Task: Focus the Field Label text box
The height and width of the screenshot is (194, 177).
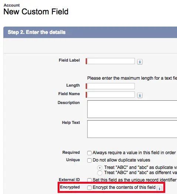Action: tap(111, 61)
